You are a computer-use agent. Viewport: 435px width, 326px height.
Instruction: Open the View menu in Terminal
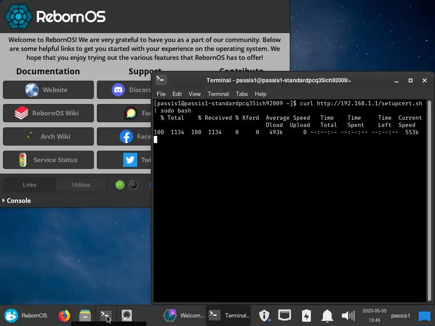(x=195, y=94)
